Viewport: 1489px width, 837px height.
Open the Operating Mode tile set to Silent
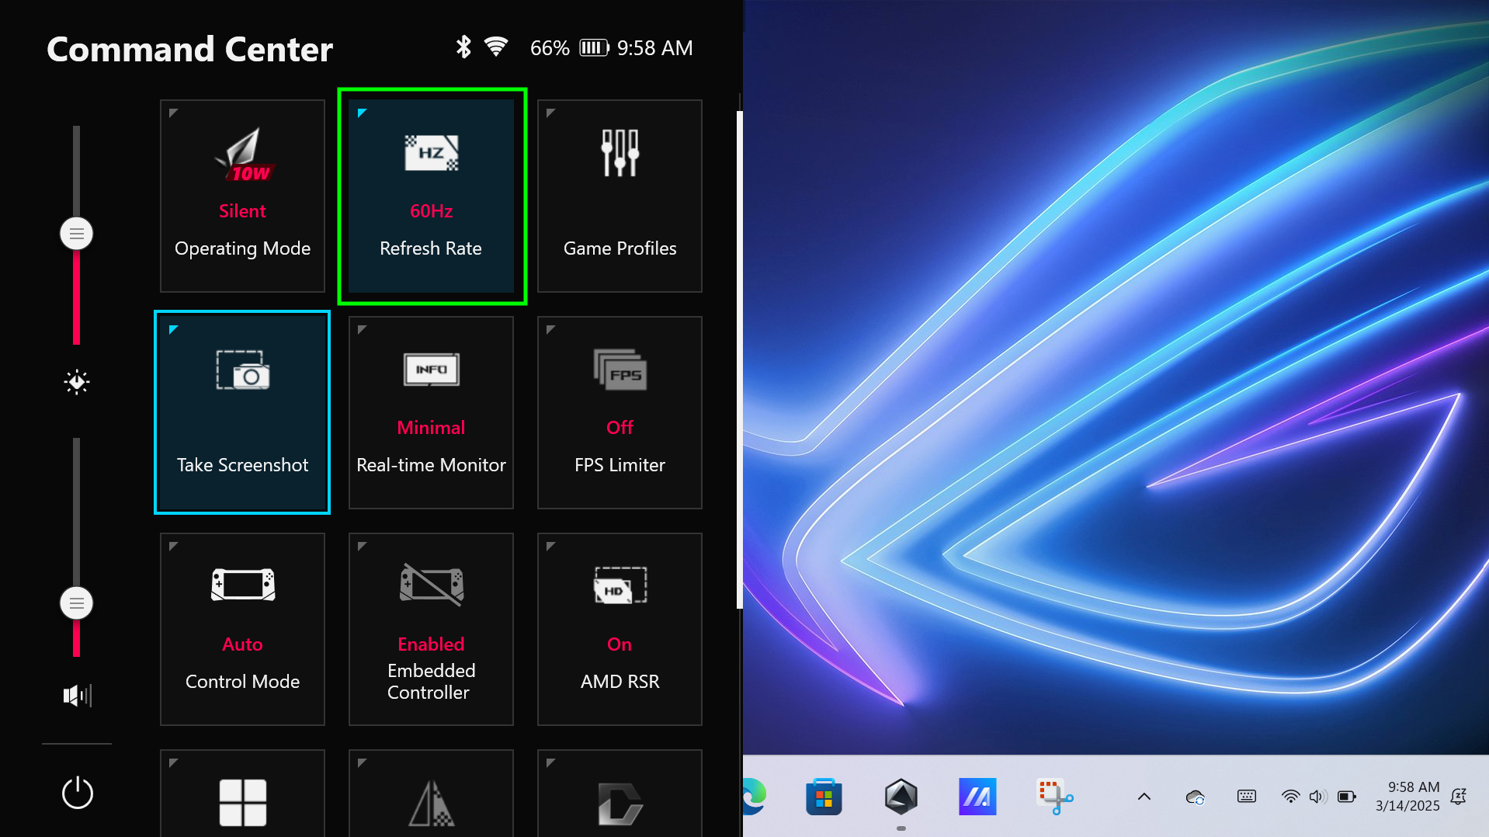(242, 196)
